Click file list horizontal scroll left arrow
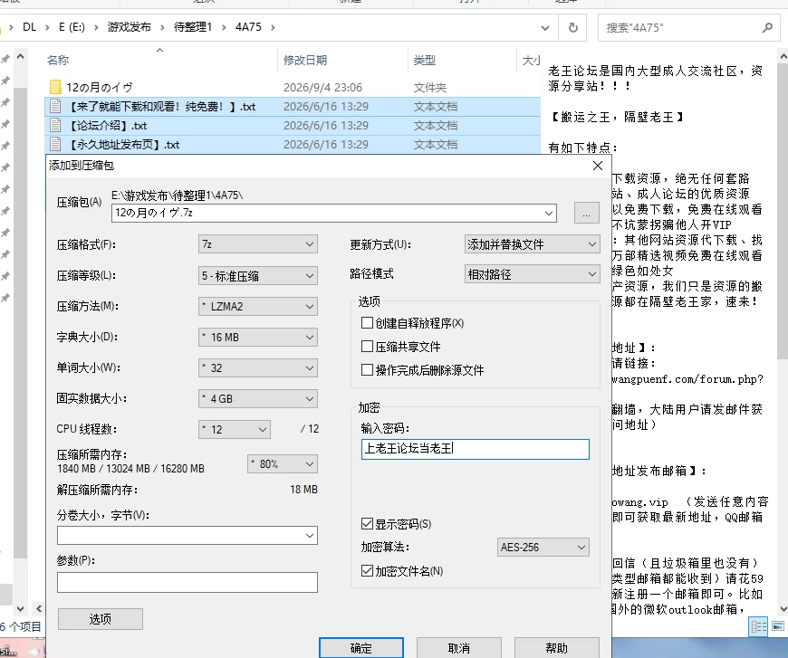This screenshot has height=658, width=788. (x=39, y=609)
